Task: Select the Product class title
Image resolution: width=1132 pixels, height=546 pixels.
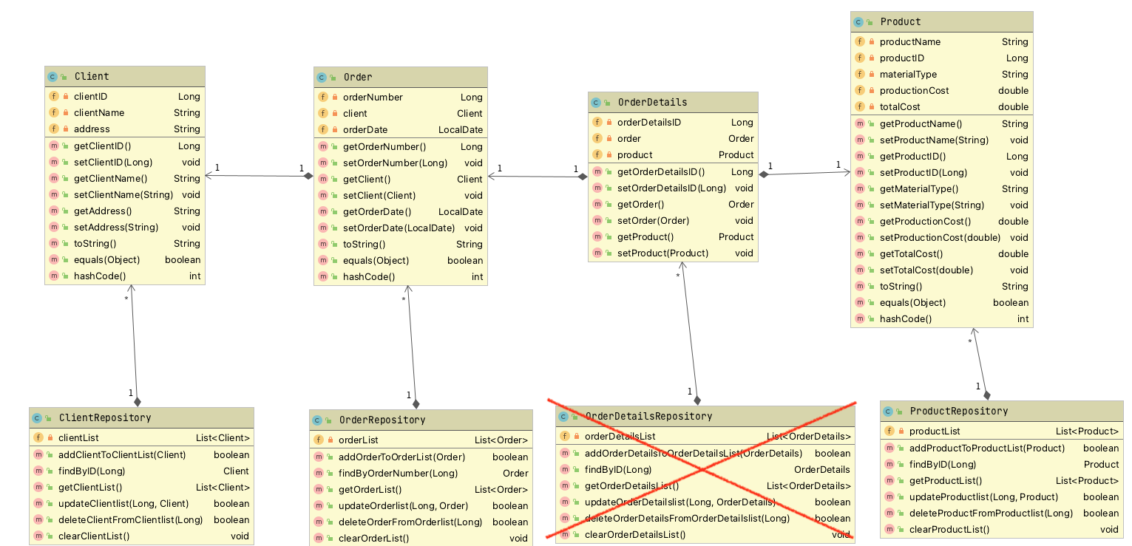Action: [901, 21]
